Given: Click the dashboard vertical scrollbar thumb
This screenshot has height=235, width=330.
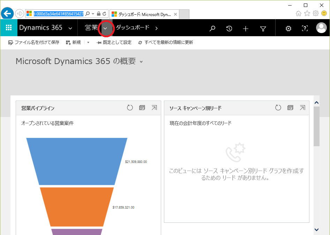Looking at the screenshot, I should pos(316,126).
